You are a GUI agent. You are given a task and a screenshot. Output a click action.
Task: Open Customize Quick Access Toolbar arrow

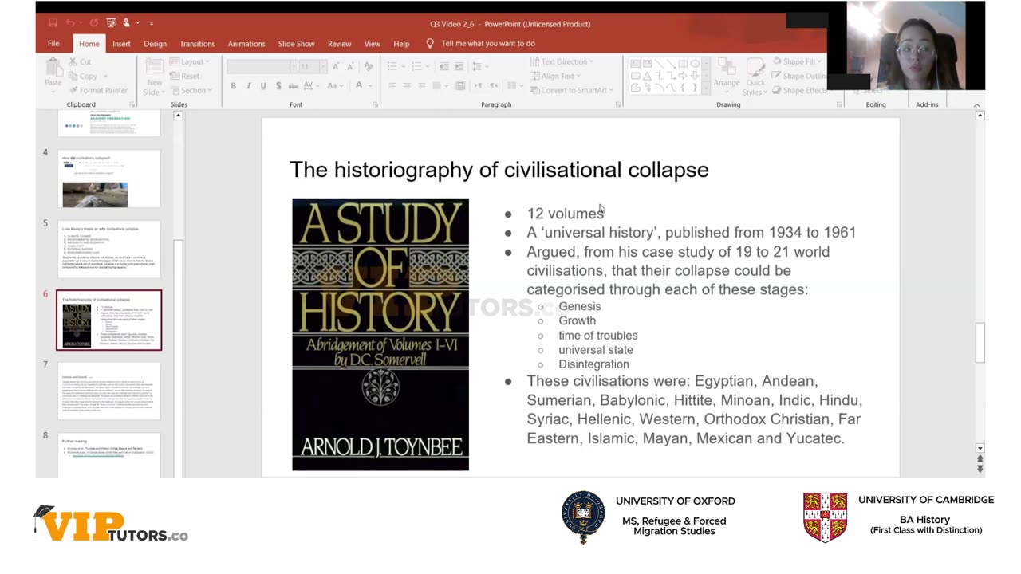(152, 23)
